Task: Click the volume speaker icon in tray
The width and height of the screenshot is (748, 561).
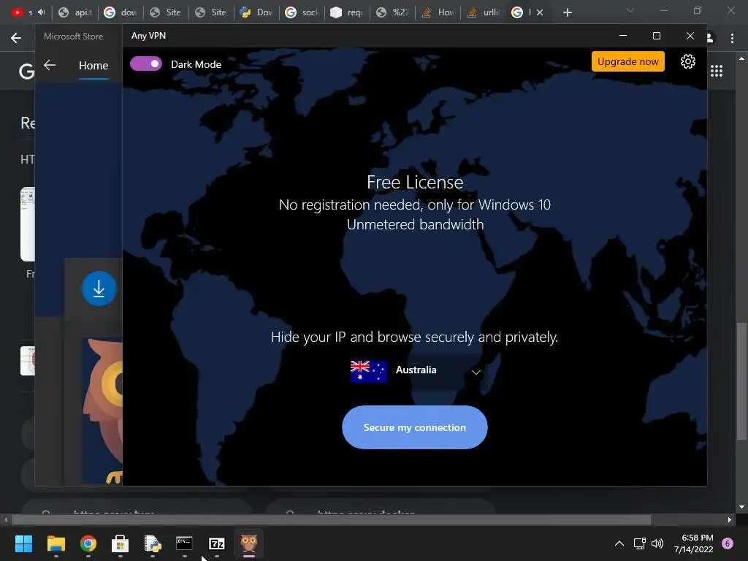Action: point(657,543)
